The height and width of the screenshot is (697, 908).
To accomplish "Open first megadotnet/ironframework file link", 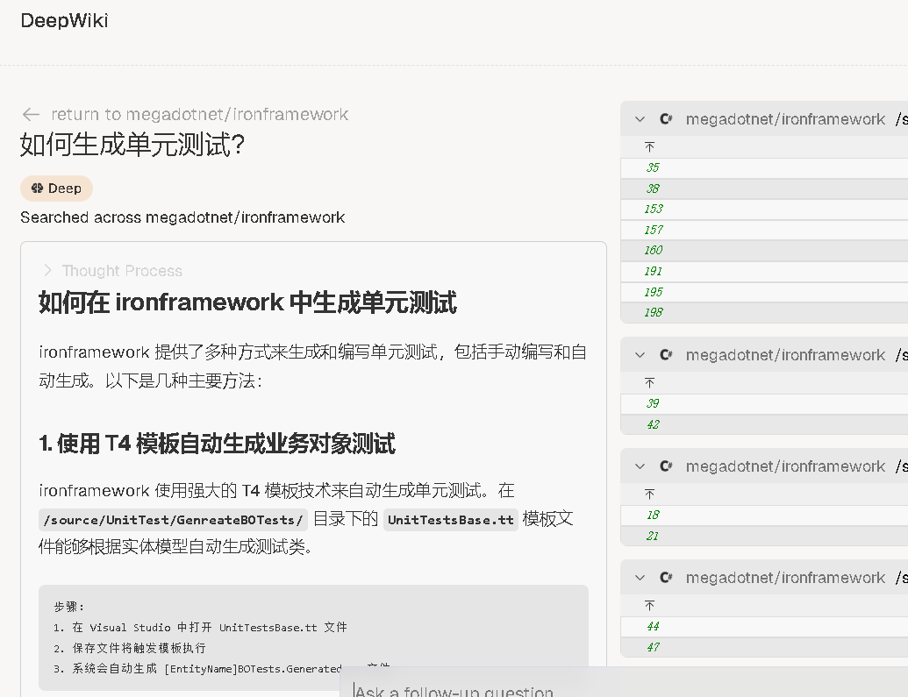I will point(785,119).
